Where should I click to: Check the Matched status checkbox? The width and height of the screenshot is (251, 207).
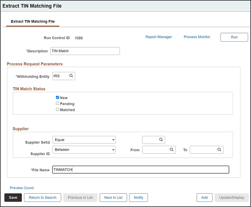click(57, 109)
